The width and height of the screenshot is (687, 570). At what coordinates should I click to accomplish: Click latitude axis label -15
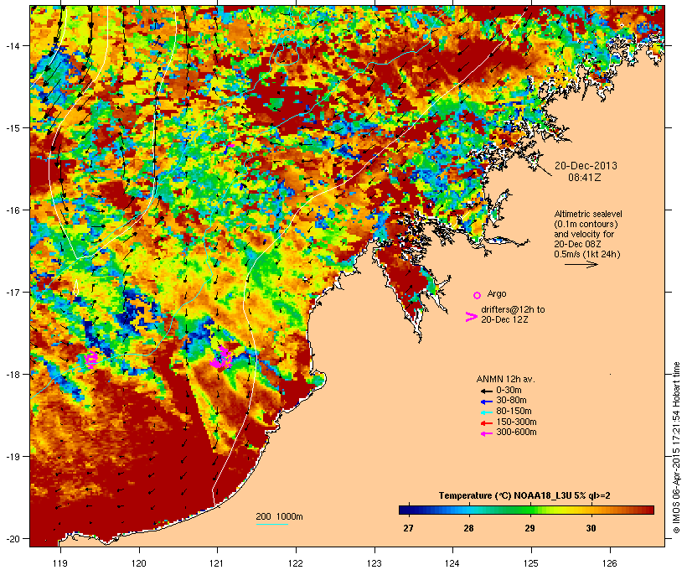pyautogui.click(x=12, y=128)
